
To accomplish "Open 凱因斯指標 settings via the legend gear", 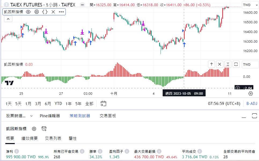I will point(37,12).
